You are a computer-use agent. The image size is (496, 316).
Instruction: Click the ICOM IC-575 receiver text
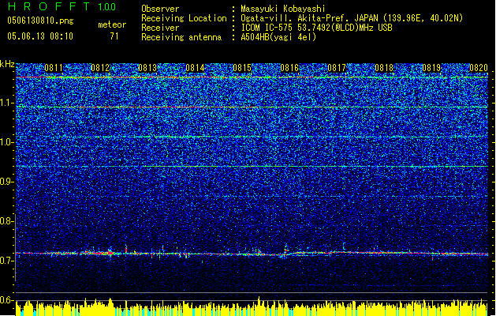(316, 28)
